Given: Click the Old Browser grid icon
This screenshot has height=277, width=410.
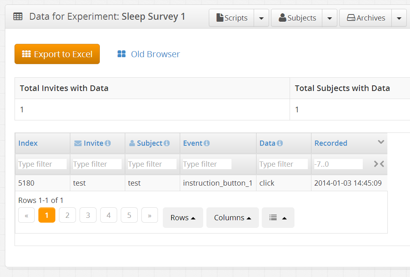Looking at the screenshot, I should coord(121,54).
